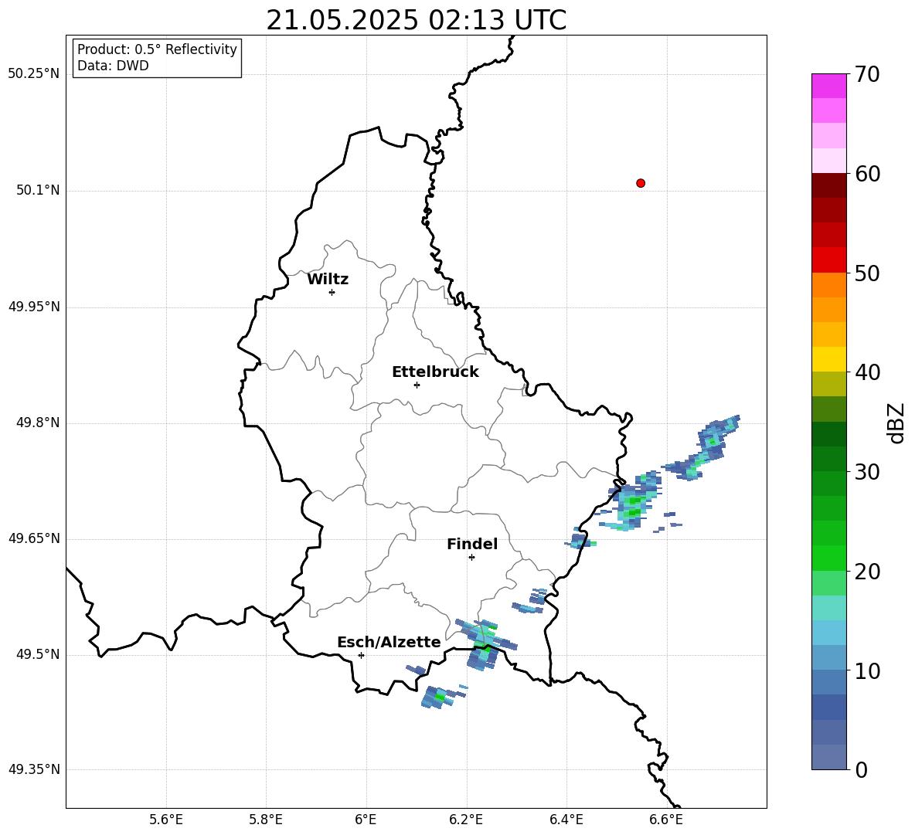Click the 6.2°E longitude label
Screen dimensions: 915x835
coord(466,820)
